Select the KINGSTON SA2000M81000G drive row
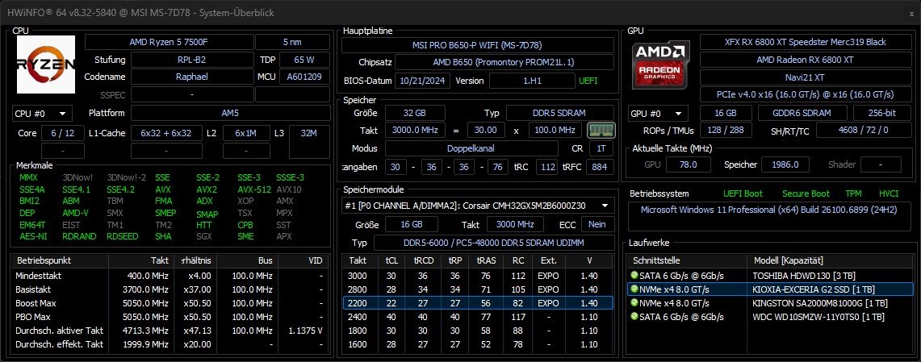The height and width of the screenshot is (362, 921). [x=770, y=303]
